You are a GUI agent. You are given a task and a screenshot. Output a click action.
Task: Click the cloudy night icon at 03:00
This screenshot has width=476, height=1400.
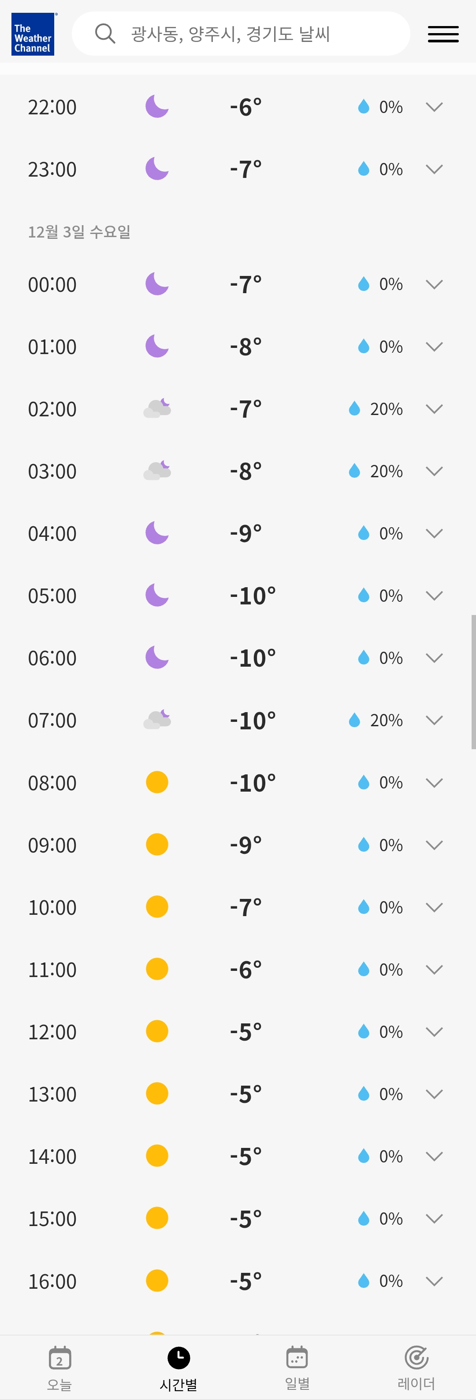[157, 471]
